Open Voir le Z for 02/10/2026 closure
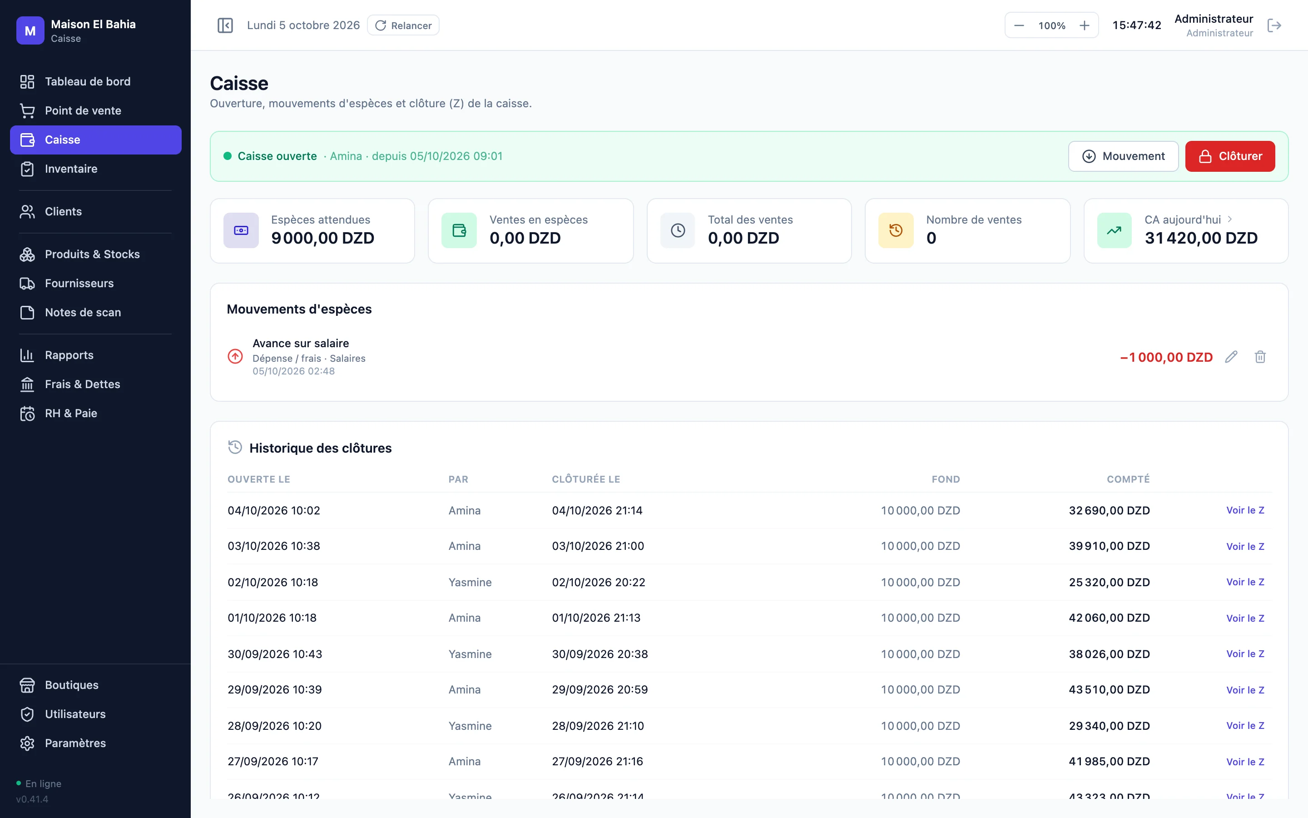Screen dimensions: 1308x818 coord(1245,582)
